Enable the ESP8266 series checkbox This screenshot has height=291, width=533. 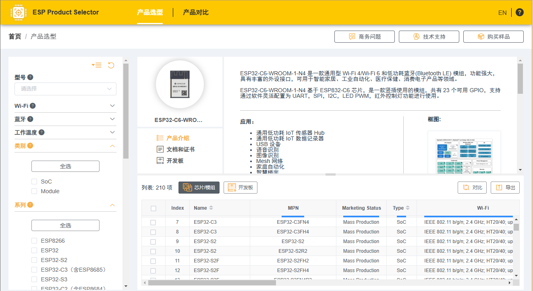(34, 240)
